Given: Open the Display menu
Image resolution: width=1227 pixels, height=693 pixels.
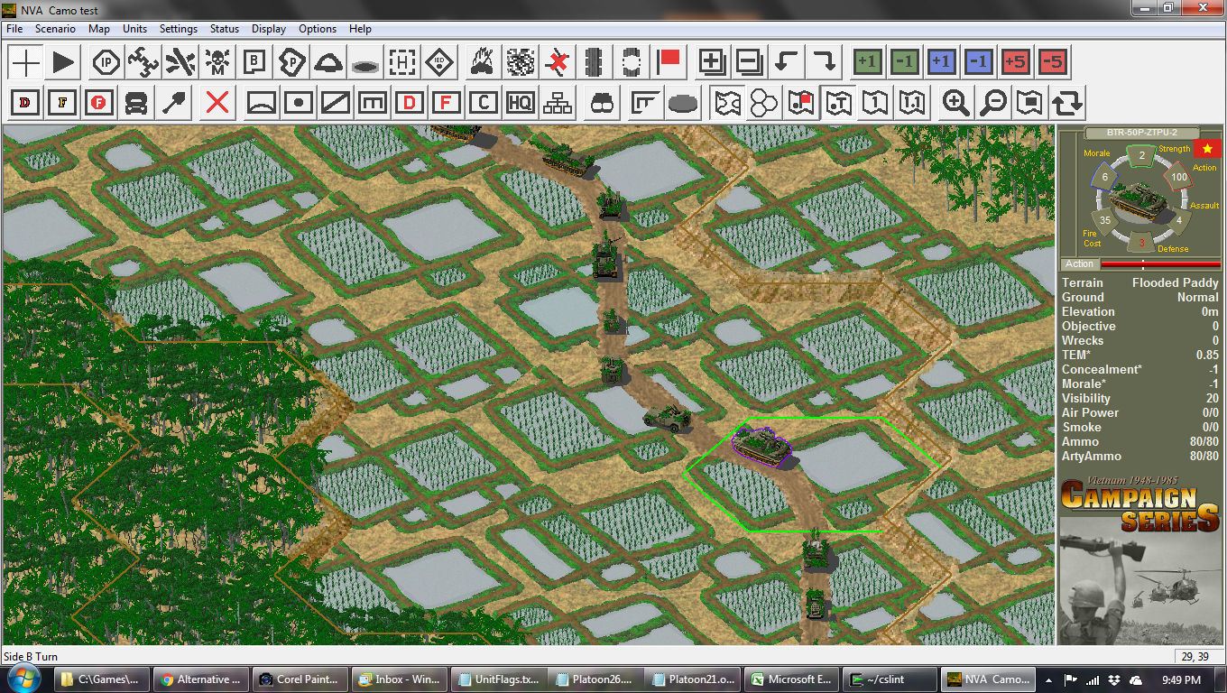Looking at the screenshot, I should [268, 29].
